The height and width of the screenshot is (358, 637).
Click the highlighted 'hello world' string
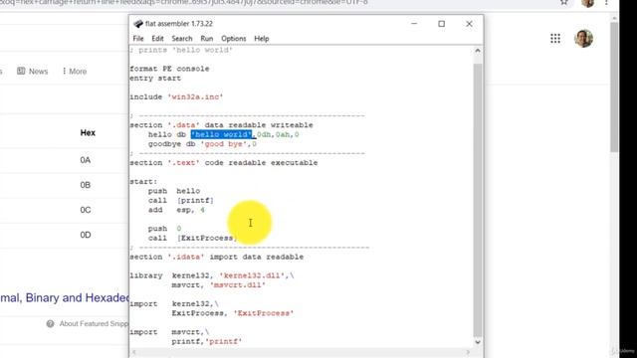[221, 134]
